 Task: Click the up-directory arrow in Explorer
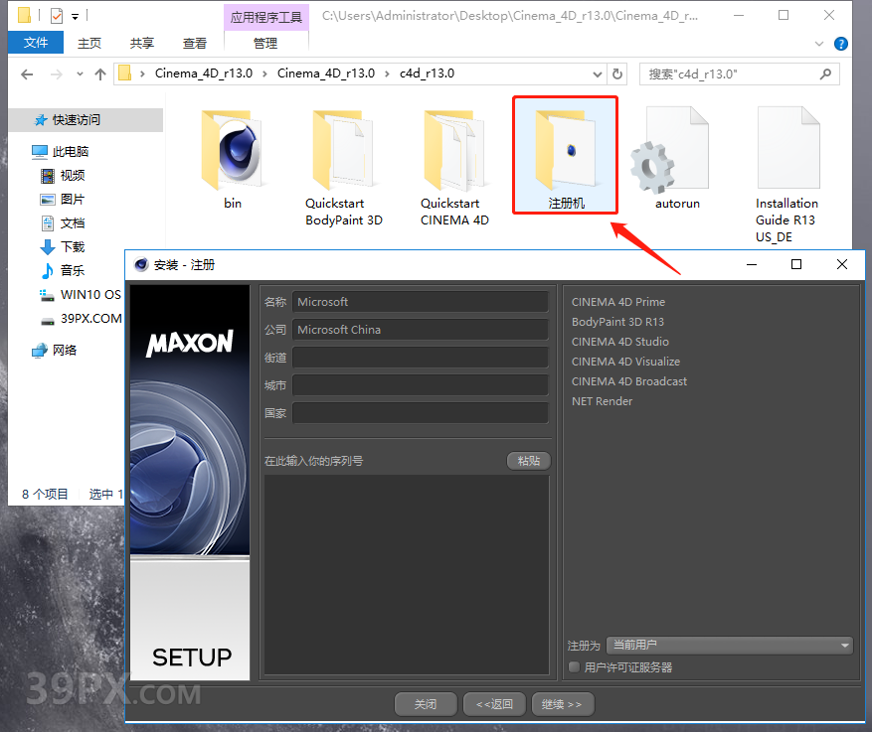pos(99,74)
